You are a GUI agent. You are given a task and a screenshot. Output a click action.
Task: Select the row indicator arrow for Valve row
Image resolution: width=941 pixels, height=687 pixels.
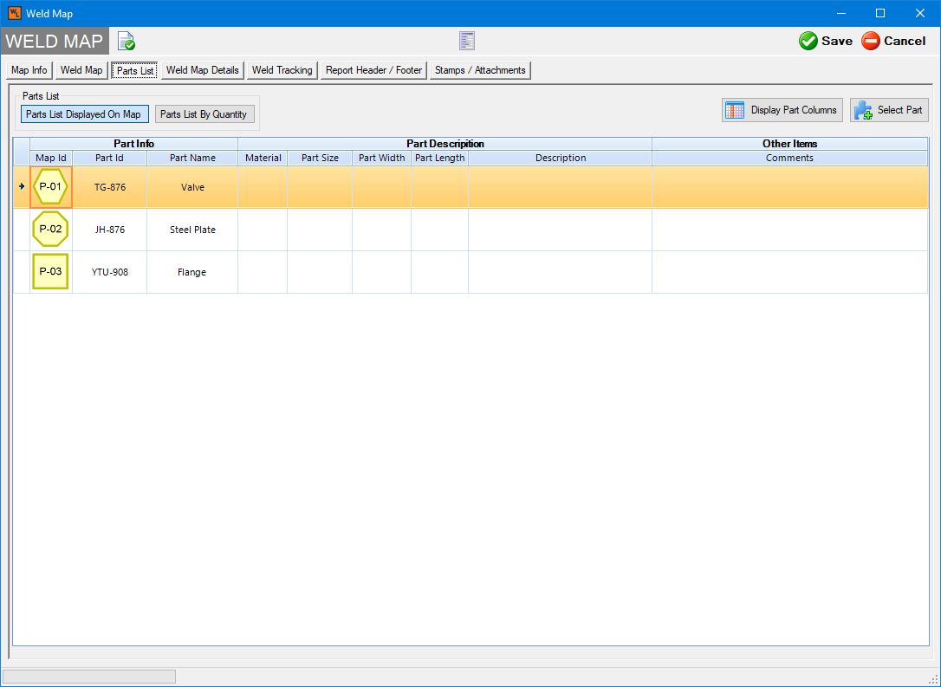22,187
